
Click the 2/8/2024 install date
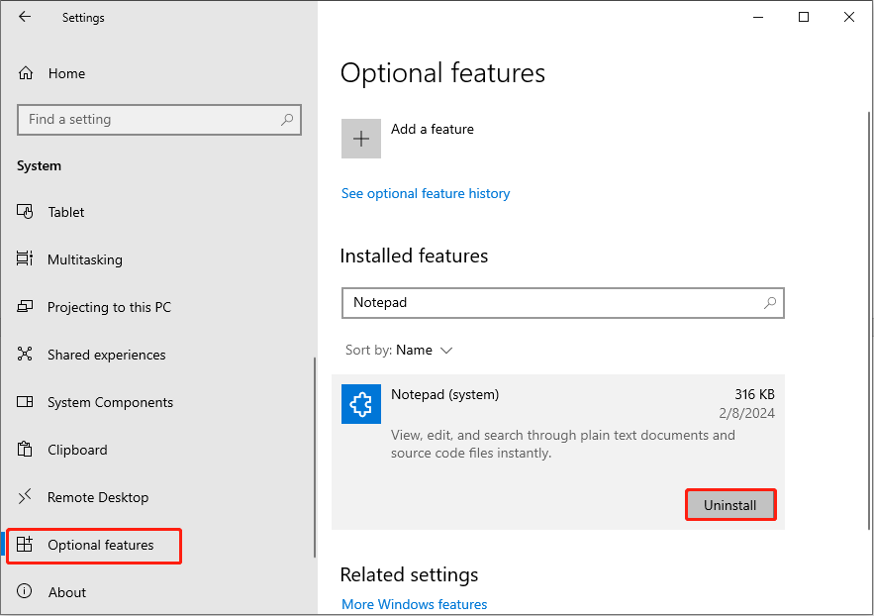[x=747, y=413]
